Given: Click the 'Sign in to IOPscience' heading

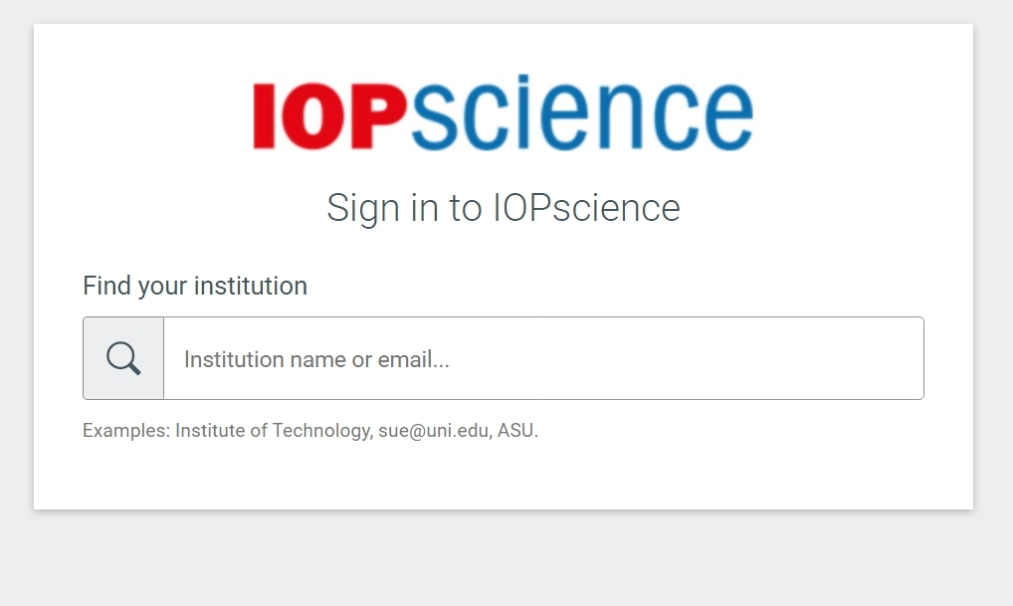Looking at the screenshot, I should (x=504, y=208).
